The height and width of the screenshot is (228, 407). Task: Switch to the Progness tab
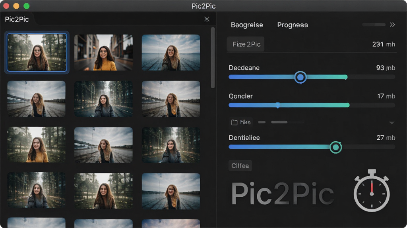point(293,25)
